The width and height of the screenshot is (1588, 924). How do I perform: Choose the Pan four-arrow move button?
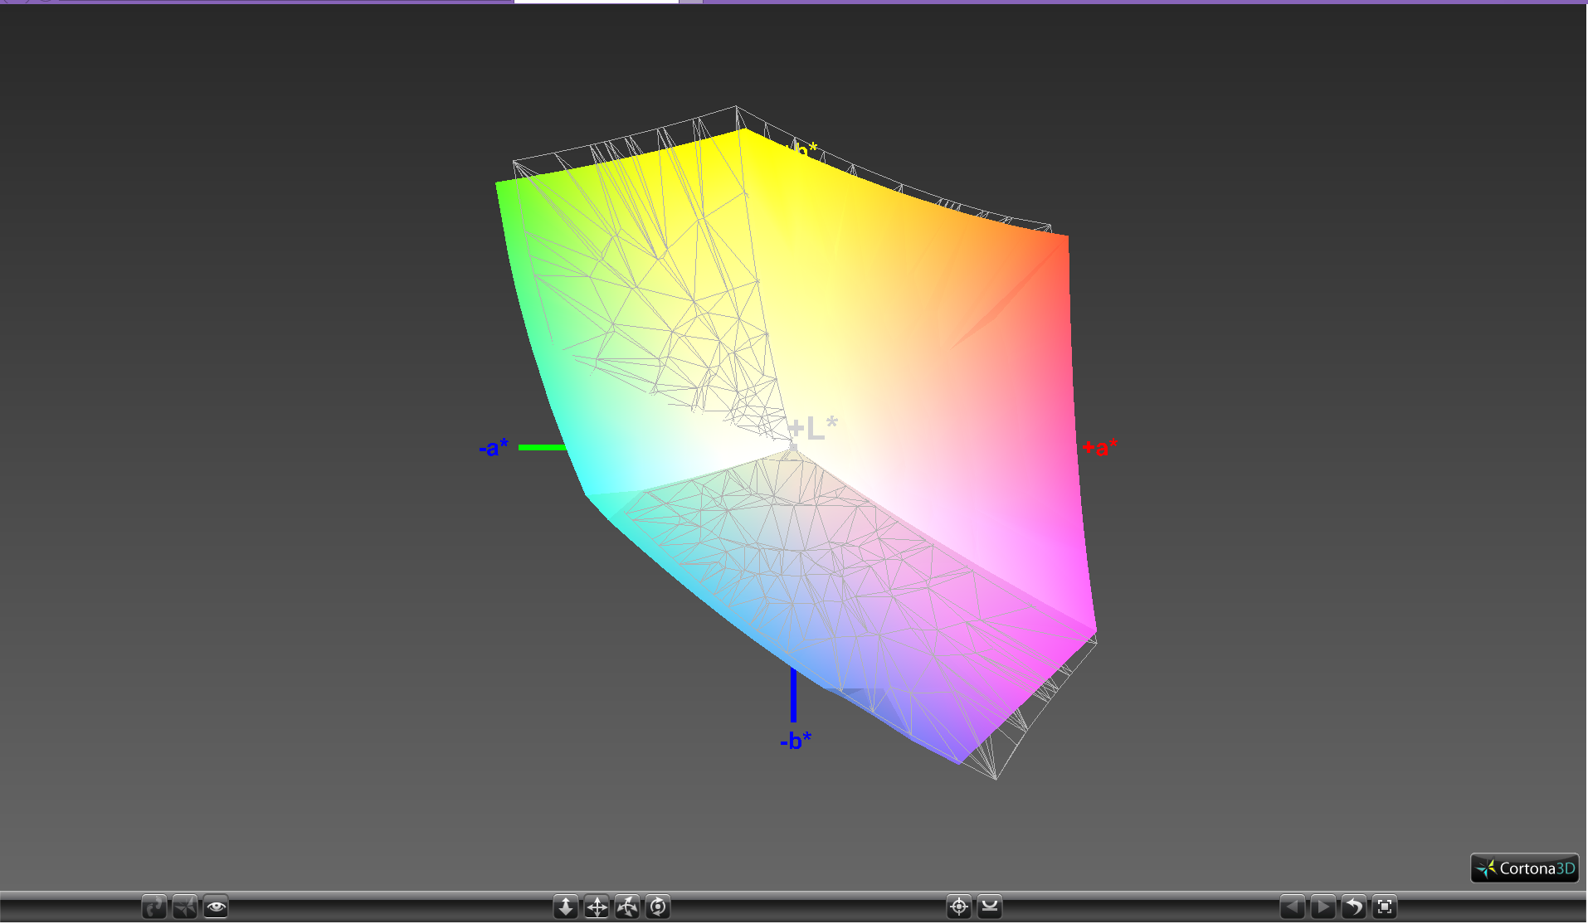click(x=597, y=907)
